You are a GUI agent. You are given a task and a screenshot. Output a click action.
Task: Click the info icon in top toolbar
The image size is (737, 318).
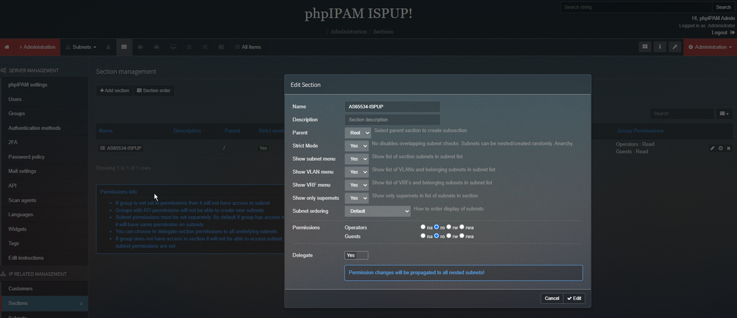click(x=660, y=47)
